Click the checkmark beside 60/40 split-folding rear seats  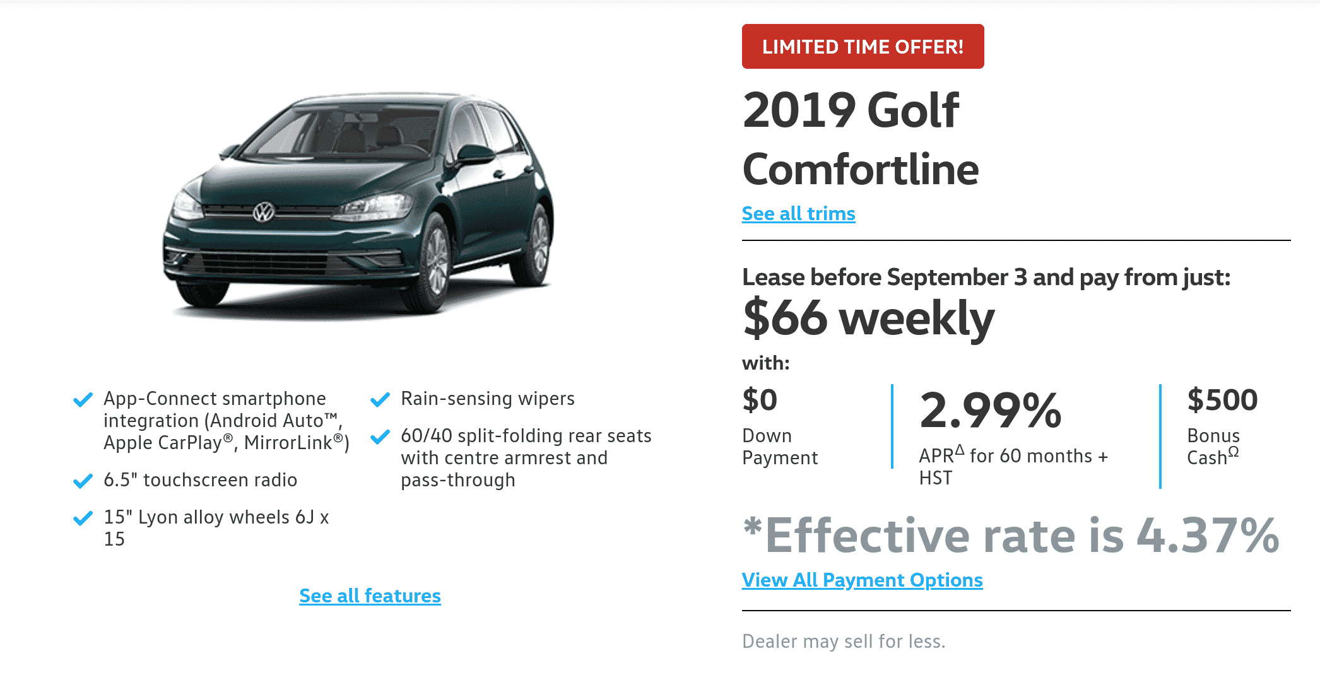pyautogui.click(x=380, y=437)
